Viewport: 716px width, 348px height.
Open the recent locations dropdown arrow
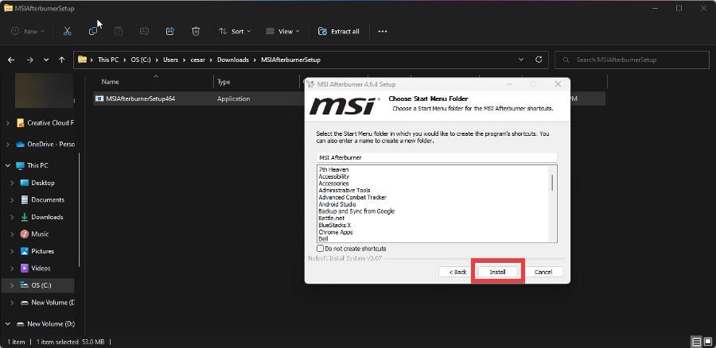click(x=45, y=60)
